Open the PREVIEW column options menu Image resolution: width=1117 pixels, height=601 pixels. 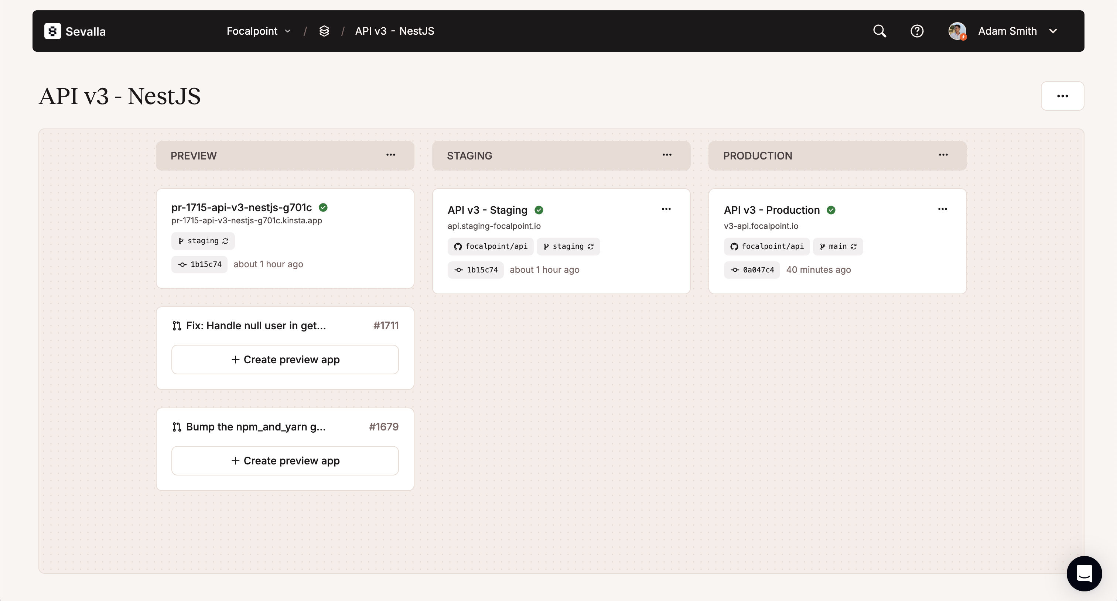pos(390,155)
